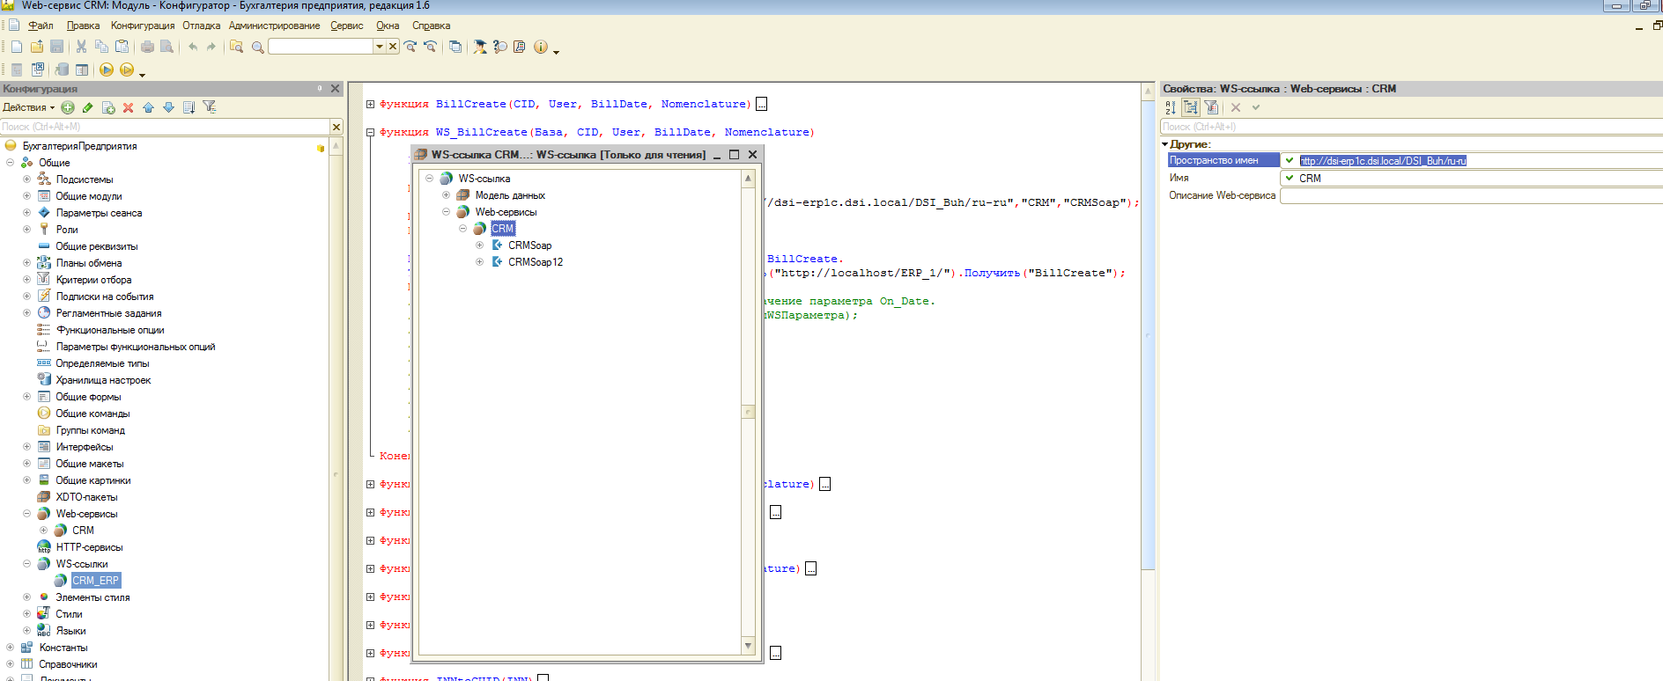Click the subsystem filter funnel icon

point(210,107)
